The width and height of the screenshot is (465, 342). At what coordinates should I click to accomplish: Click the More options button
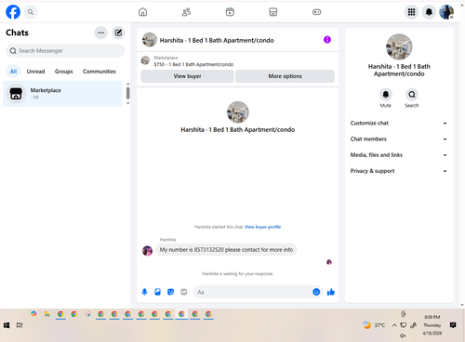pos(285,76)
